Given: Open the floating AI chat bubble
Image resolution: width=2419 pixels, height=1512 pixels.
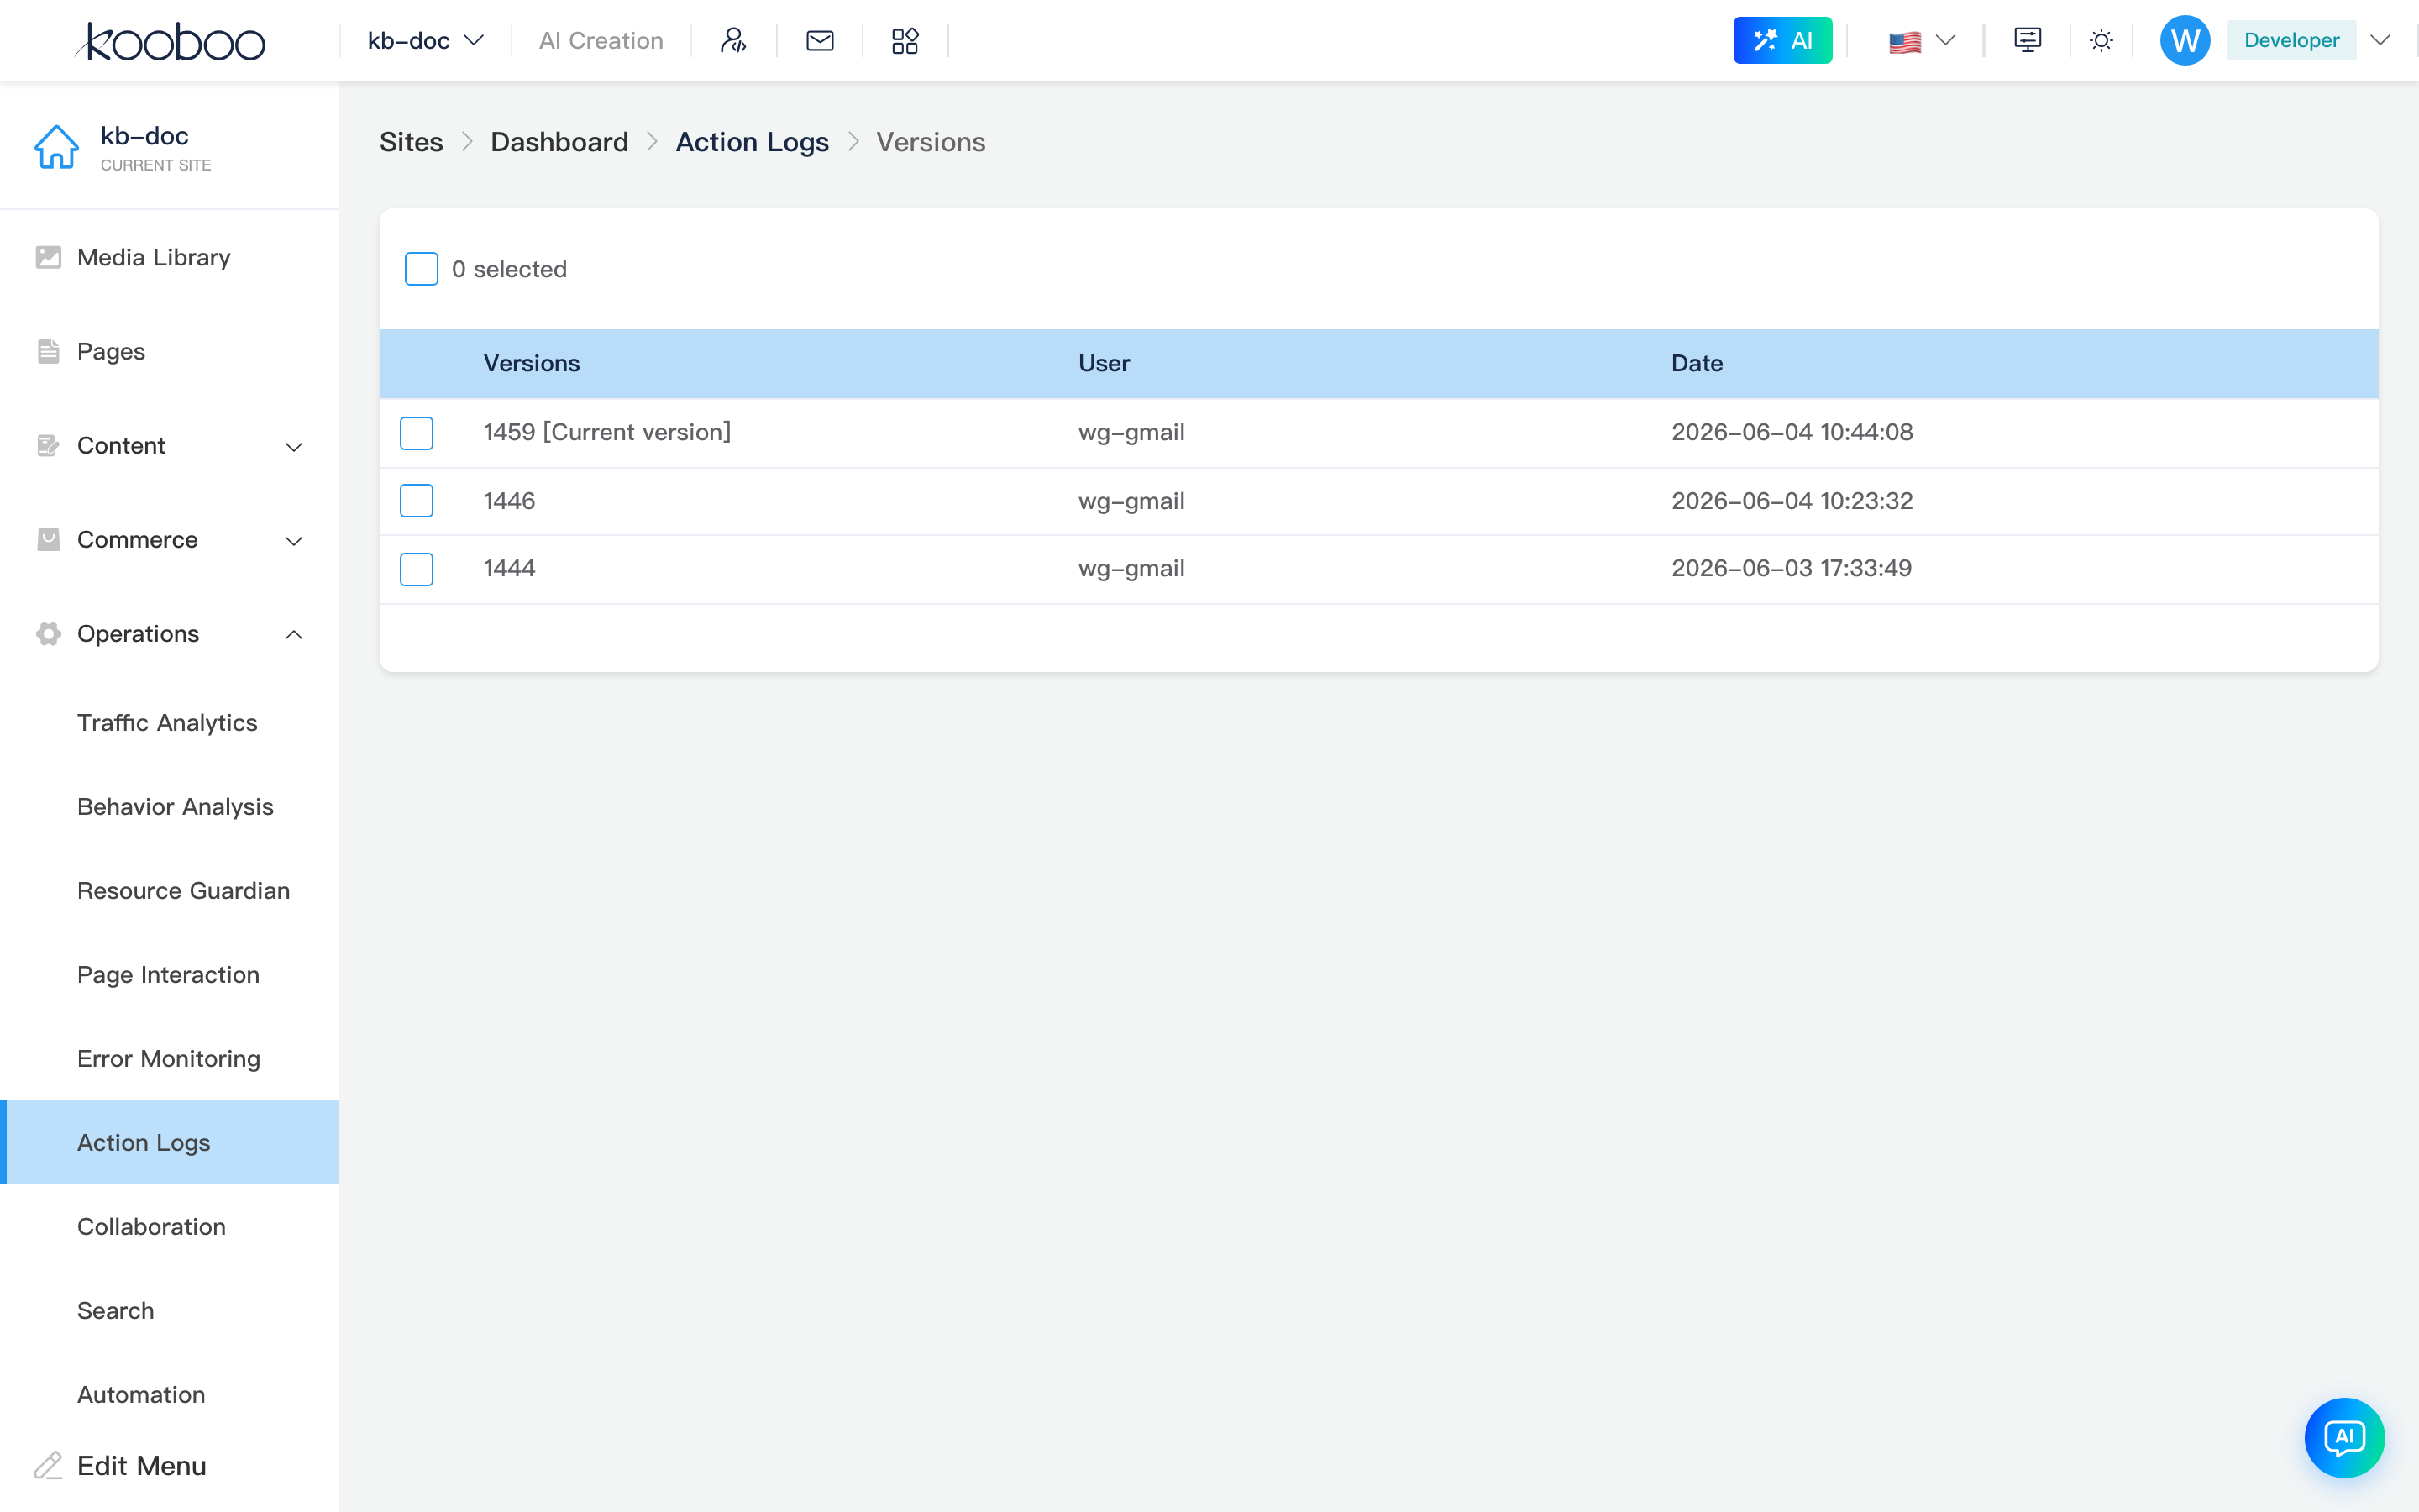Looking at the screenshot, I should pos(2344,1437).
